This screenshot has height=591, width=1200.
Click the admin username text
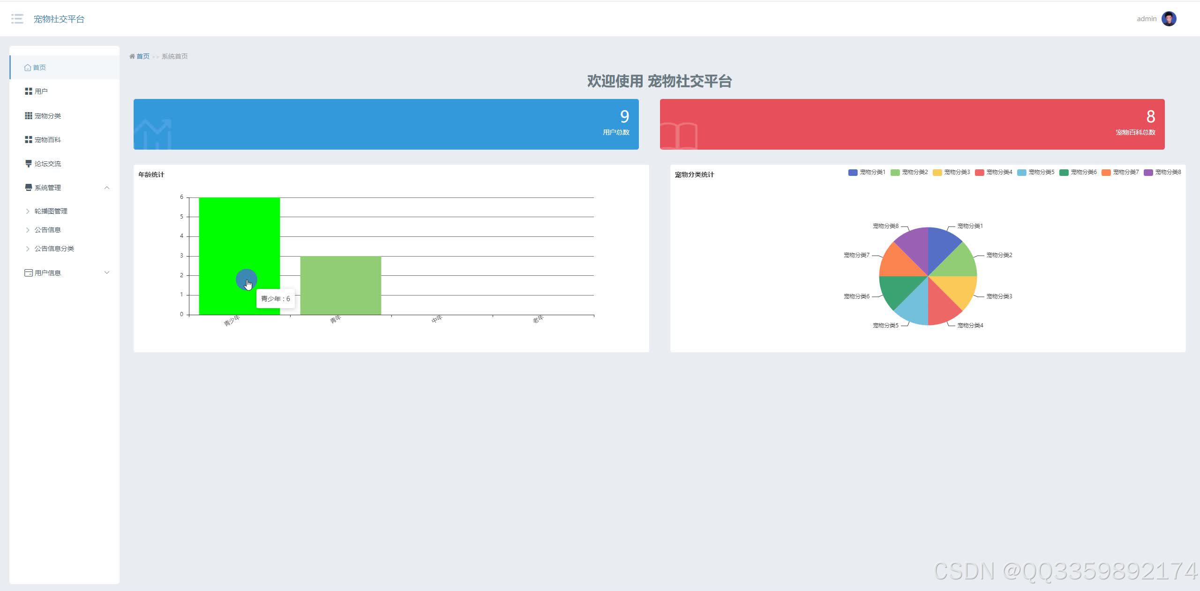point(1146,19)
